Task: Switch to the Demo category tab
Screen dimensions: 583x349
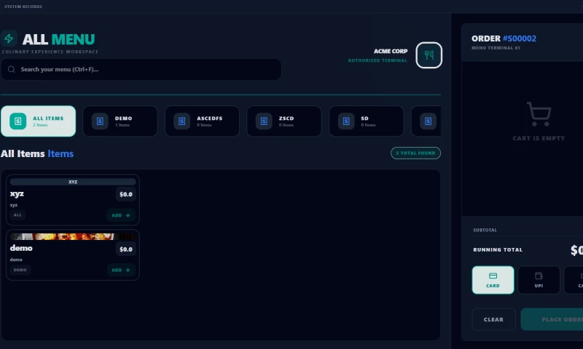Action: coord(120,121)
